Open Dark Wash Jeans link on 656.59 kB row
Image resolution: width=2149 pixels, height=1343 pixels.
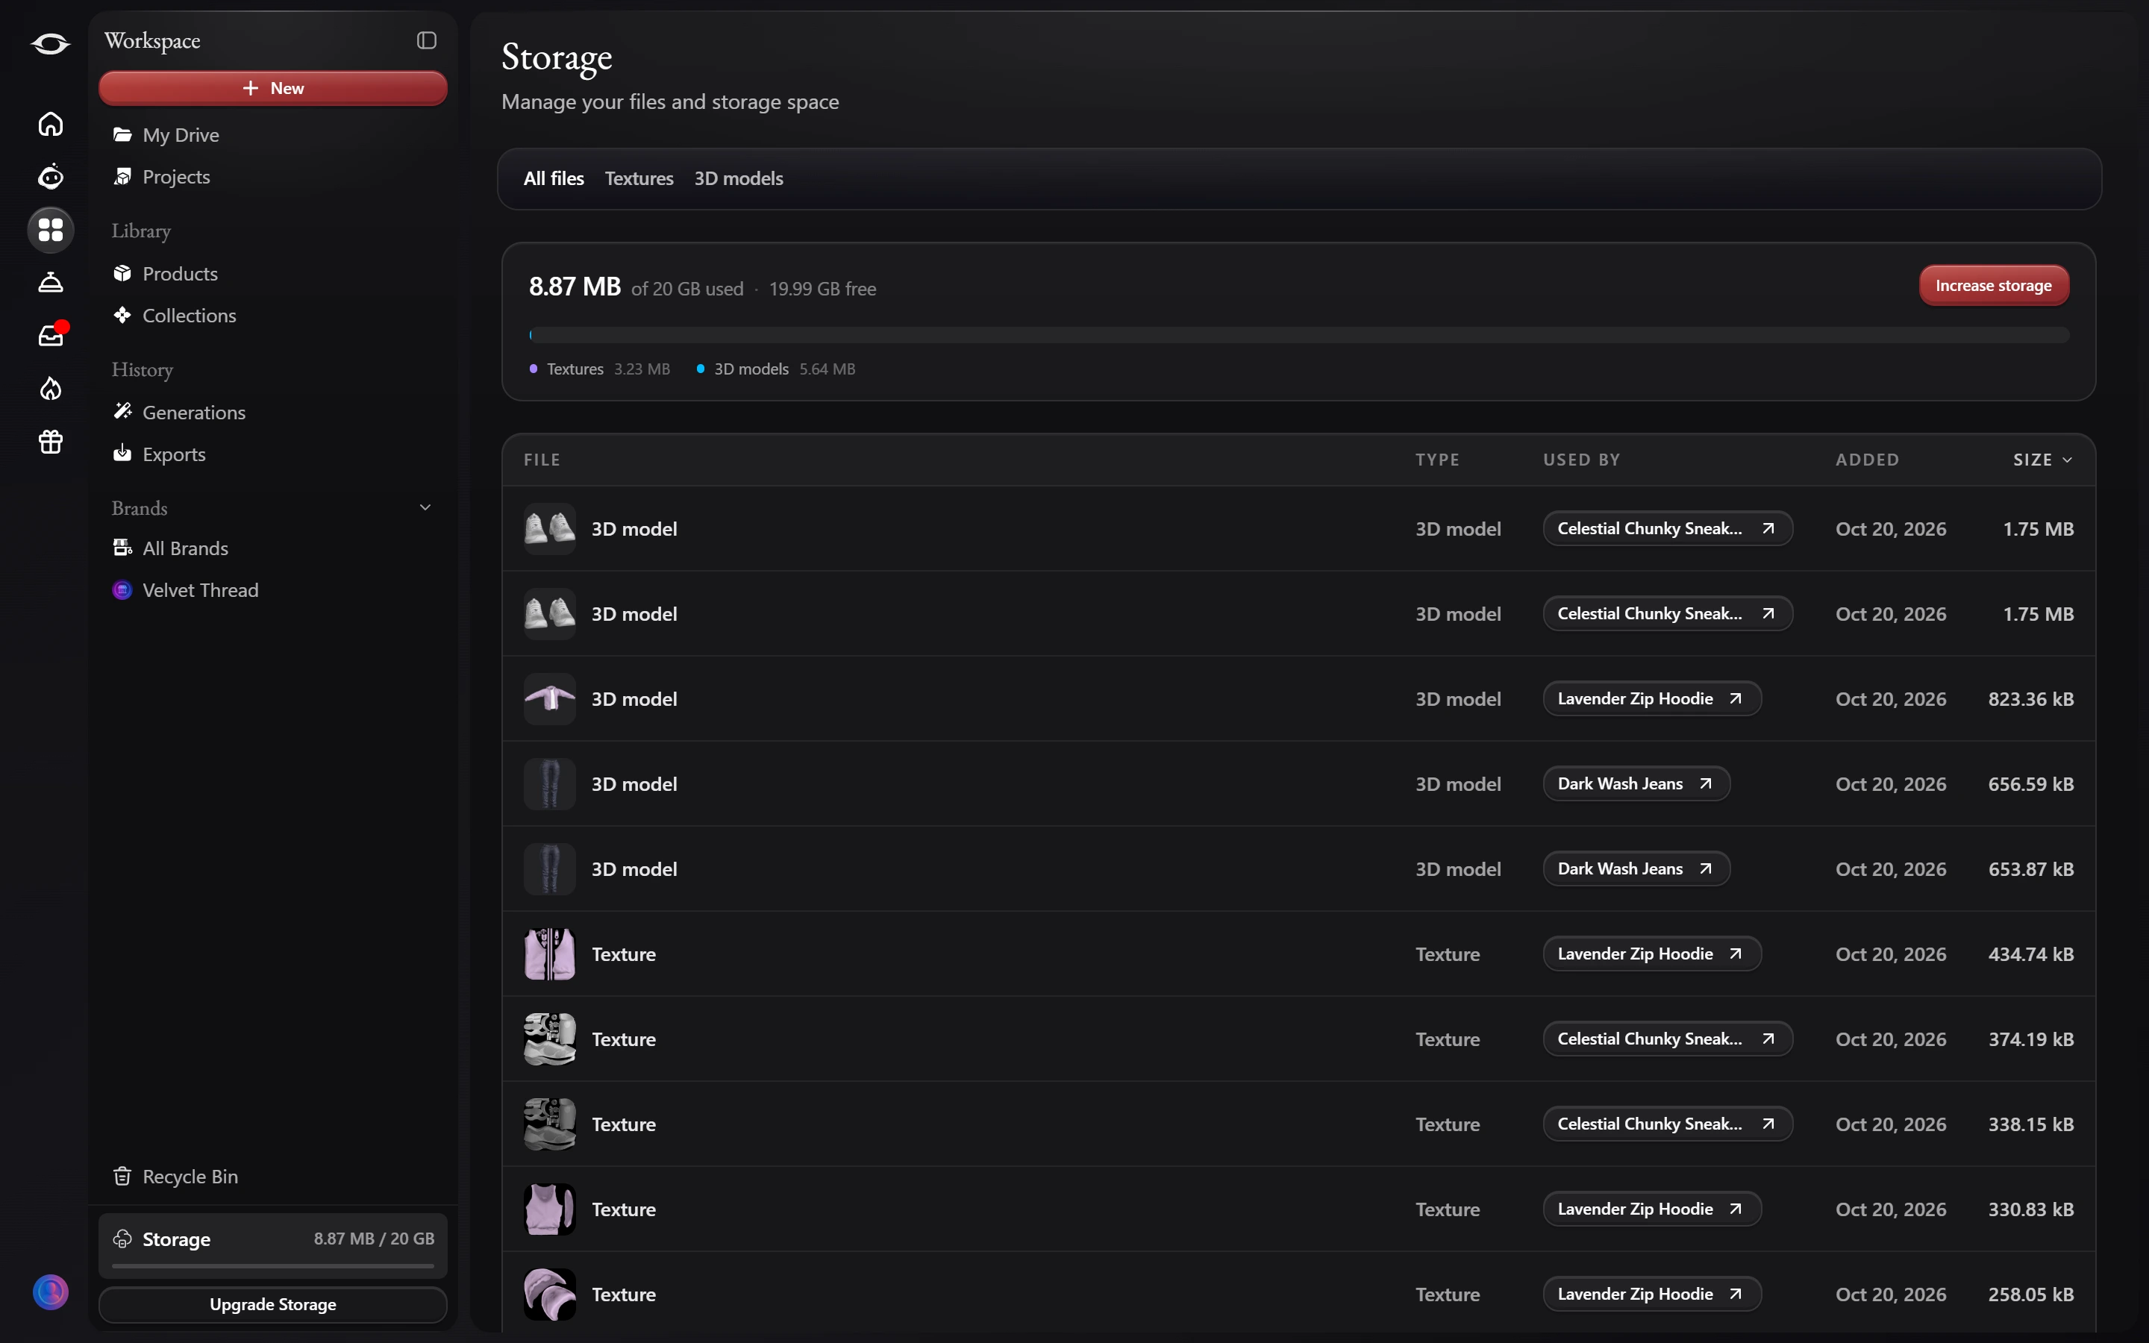click(1636, 783)
